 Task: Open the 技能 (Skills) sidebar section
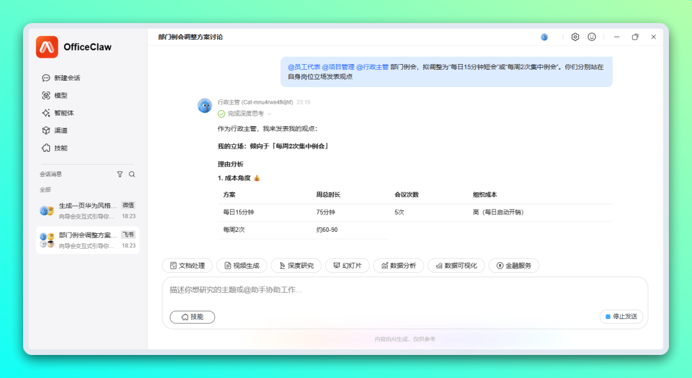pyautogui.click(x=60, y=148)
